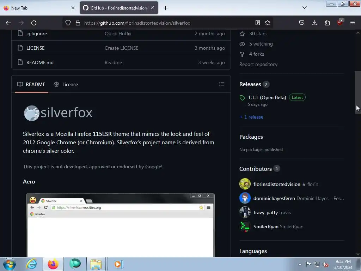Viewport: 361px width, 271px height.
Task: Open the Pocket save icon
Action: (x=302, y=23)
